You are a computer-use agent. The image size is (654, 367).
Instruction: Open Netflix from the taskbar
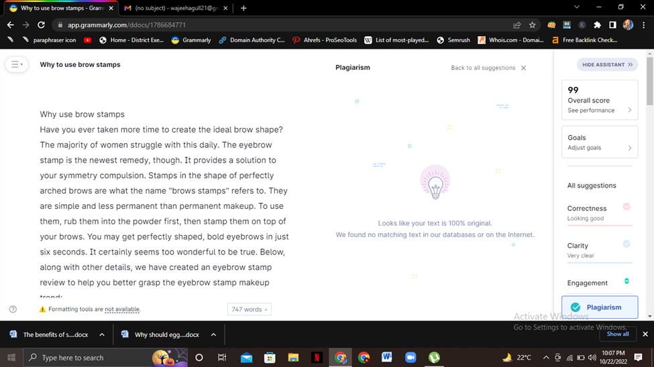click(317, 358)
